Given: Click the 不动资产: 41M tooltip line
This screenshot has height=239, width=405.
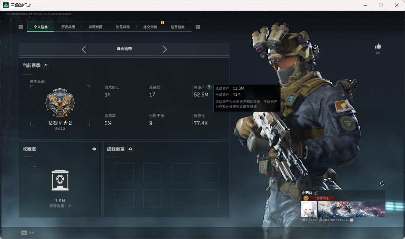Looking at the screenshot, I should (228, 94).
